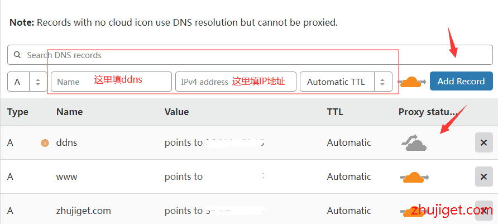Toggle the orange cloud in new record row
Screen dimensions: 498x224
pos(411,82)
